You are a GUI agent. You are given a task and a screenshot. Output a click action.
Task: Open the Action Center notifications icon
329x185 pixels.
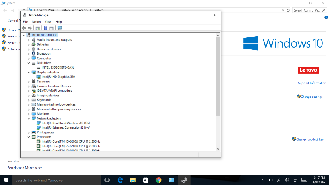[x=295, y=180]
